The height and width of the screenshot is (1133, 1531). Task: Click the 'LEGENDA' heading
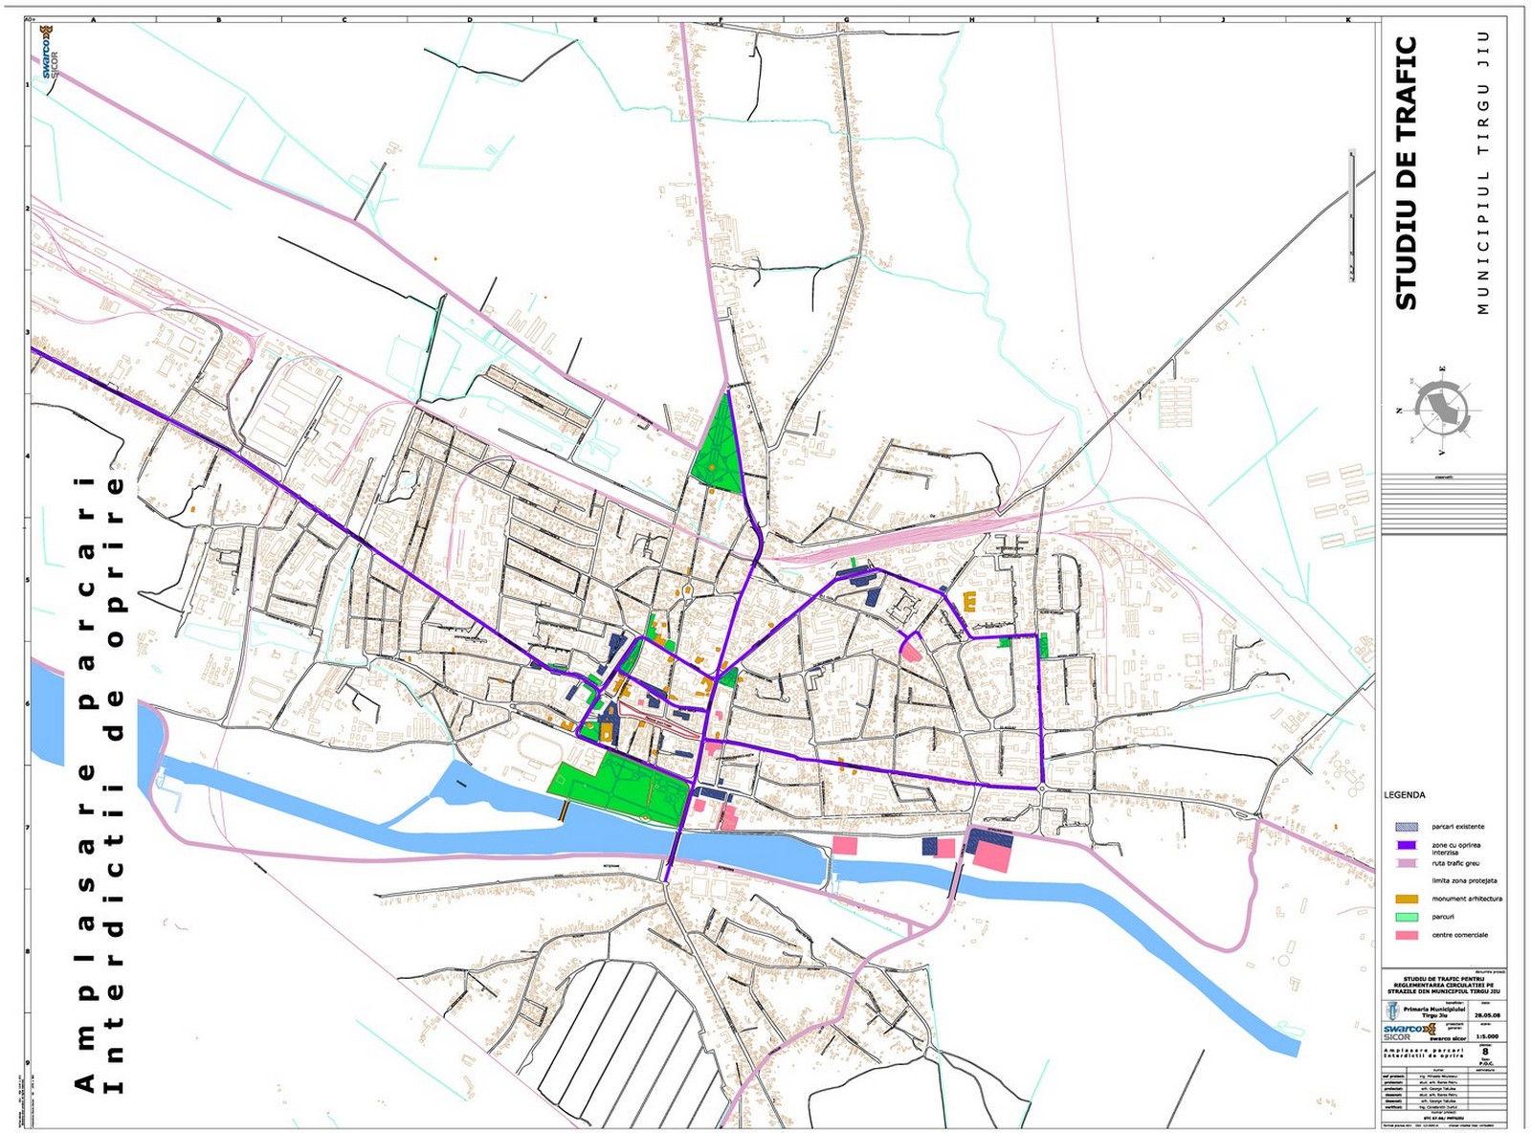[x=1404, y=795]
